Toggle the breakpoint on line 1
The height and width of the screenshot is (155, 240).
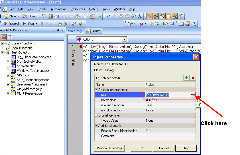click(x=81, y=46)
